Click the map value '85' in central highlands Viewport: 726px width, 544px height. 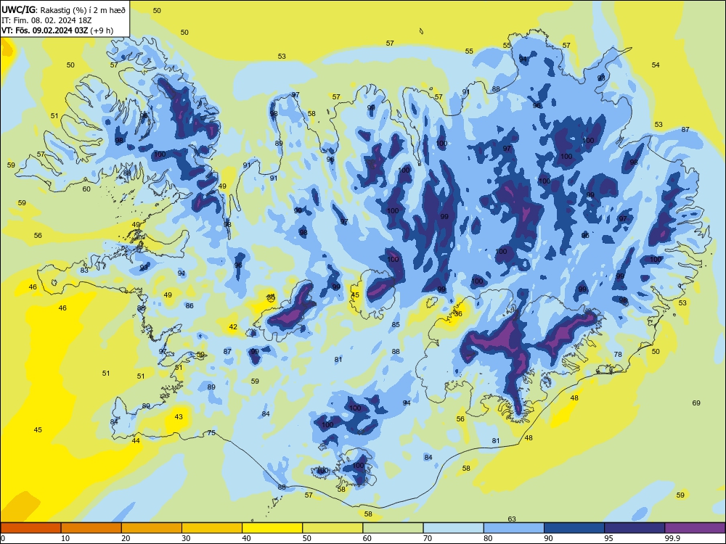coord(396,325)
